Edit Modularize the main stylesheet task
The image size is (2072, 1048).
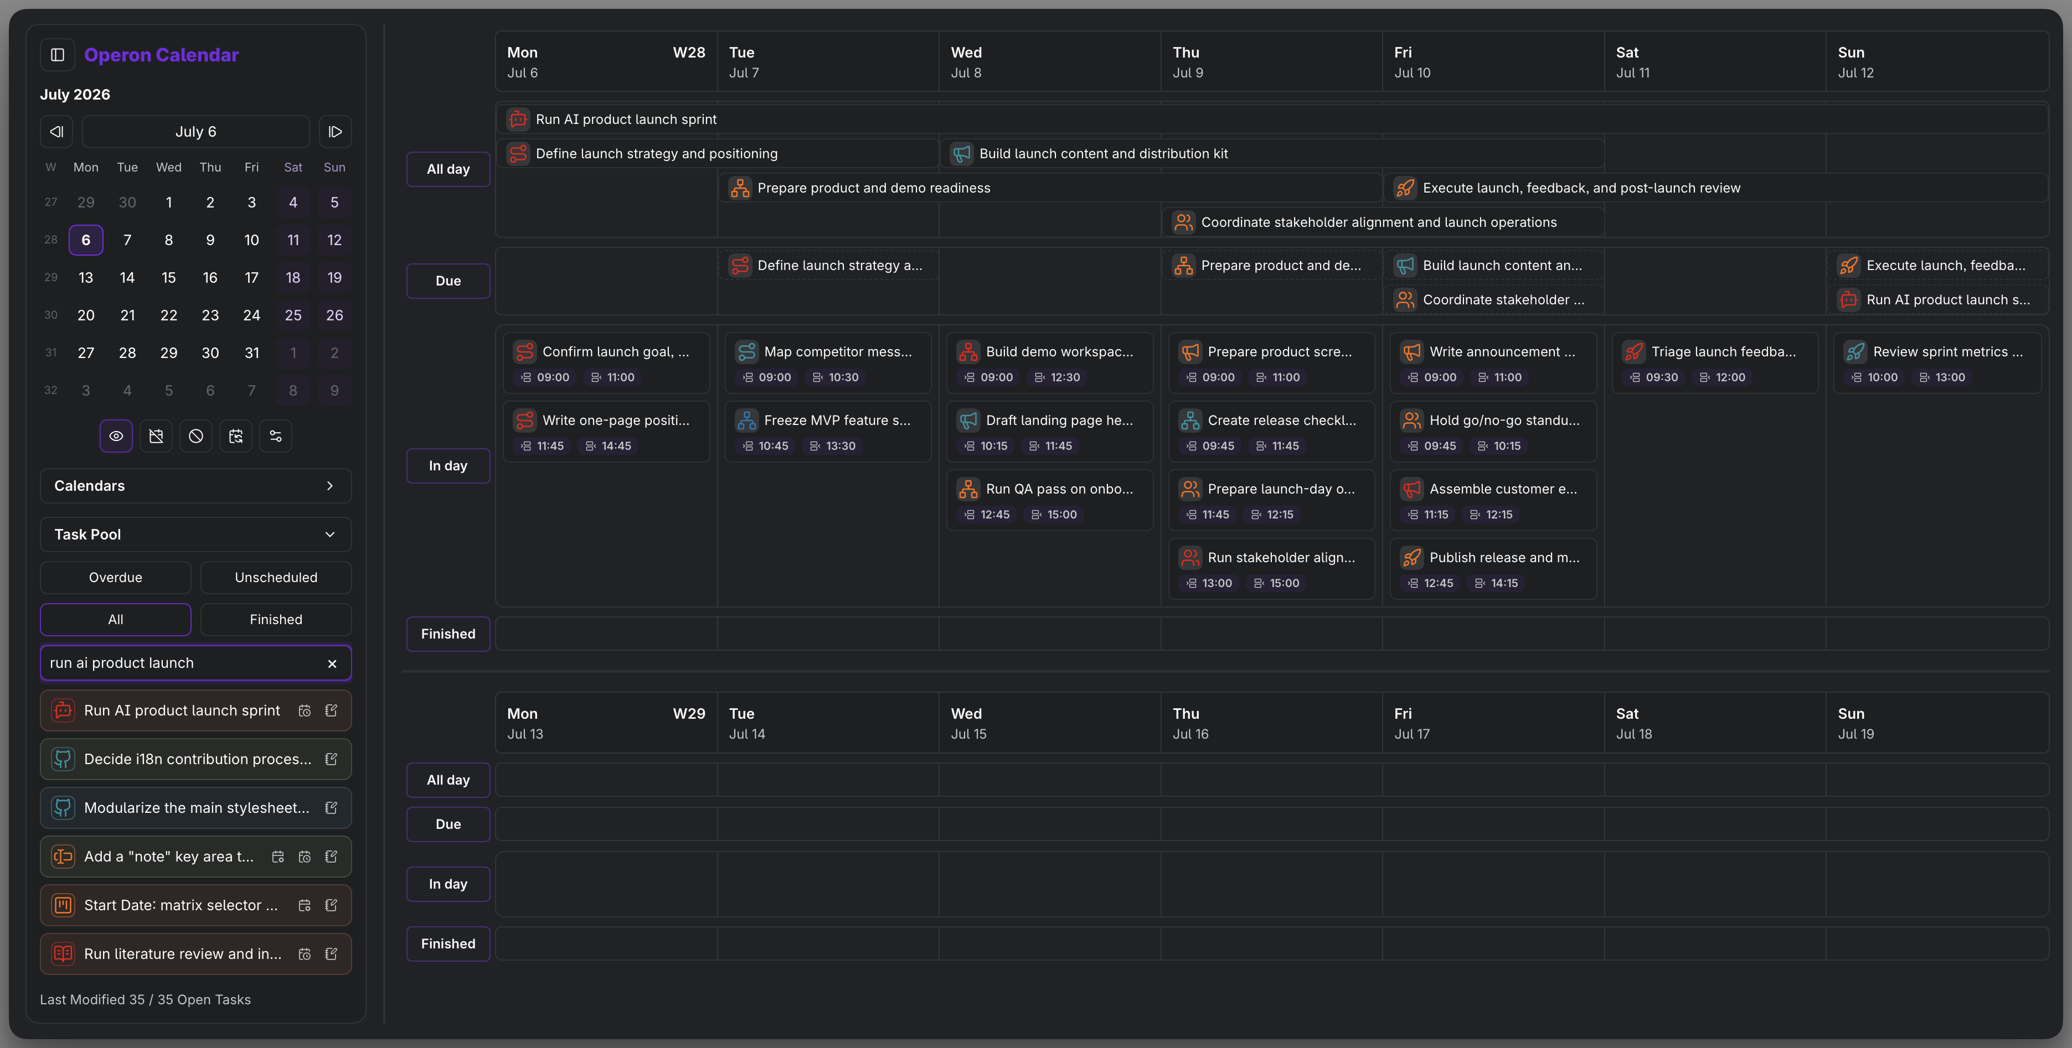[x=331, y=808]
